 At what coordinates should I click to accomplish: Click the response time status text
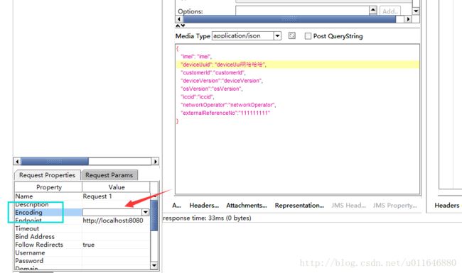207,218
